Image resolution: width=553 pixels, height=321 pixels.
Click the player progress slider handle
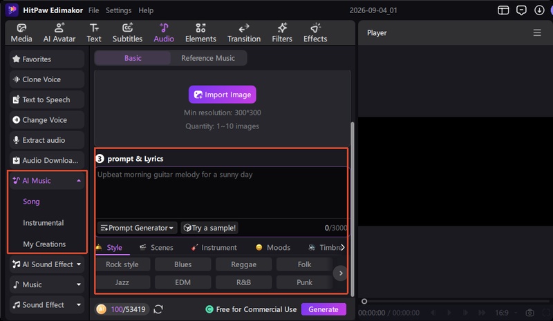[364, 301]
